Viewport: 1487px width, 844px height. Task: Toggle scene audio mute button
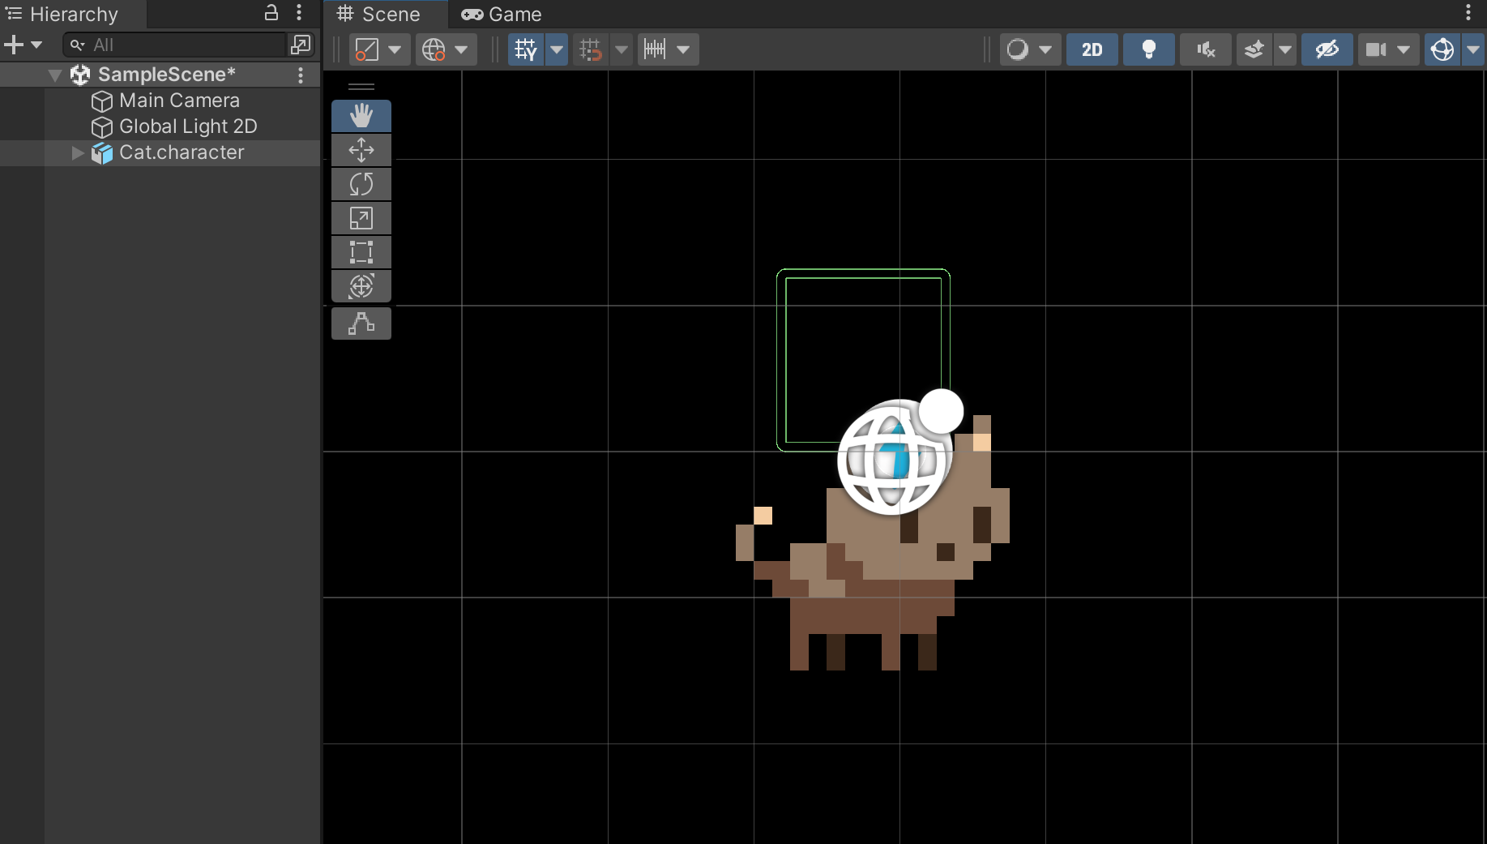pyautogui.click(x=1206, y=49)
